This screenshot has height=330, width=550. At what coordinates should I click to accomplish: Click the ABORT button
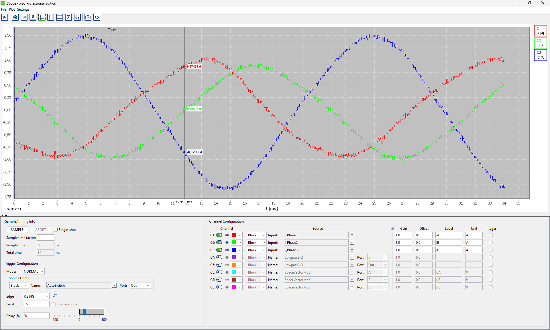(40, 230)
